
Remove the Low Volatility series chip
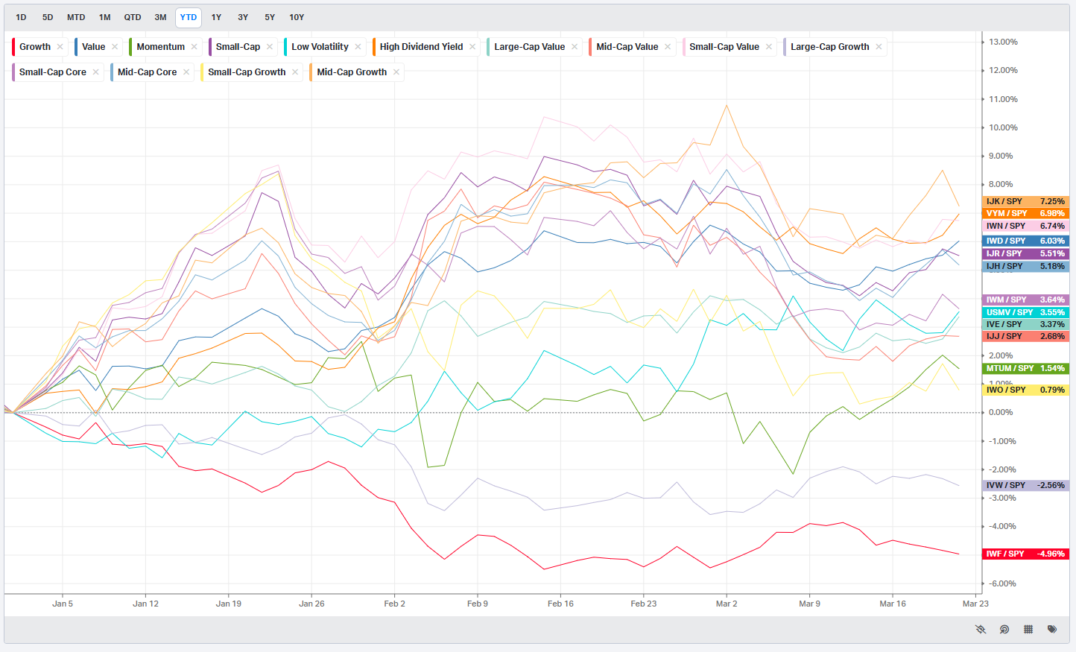click(x=358, y=47)
